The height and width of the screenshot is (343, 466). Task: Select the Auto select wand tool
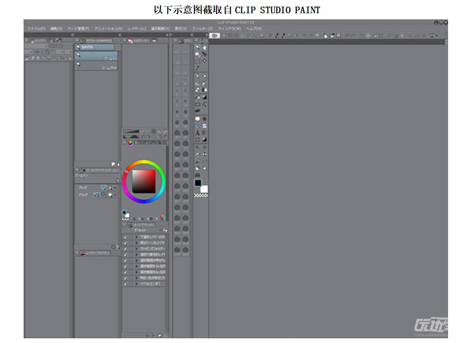tap(205, 61)
